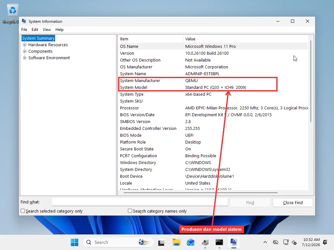Click the vertical scrollbar in details pane

(311, 81)
